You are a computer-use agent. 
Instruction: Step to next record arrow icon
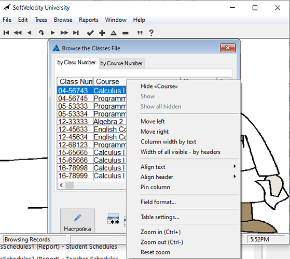pos(53,33)
